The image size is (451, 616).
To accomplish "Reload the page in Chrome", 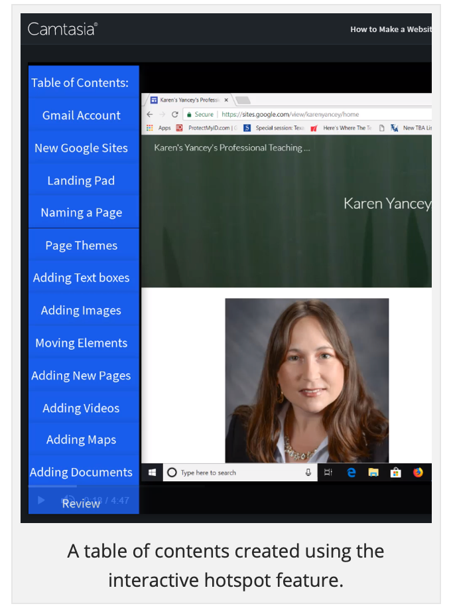I will coord(175,114).
